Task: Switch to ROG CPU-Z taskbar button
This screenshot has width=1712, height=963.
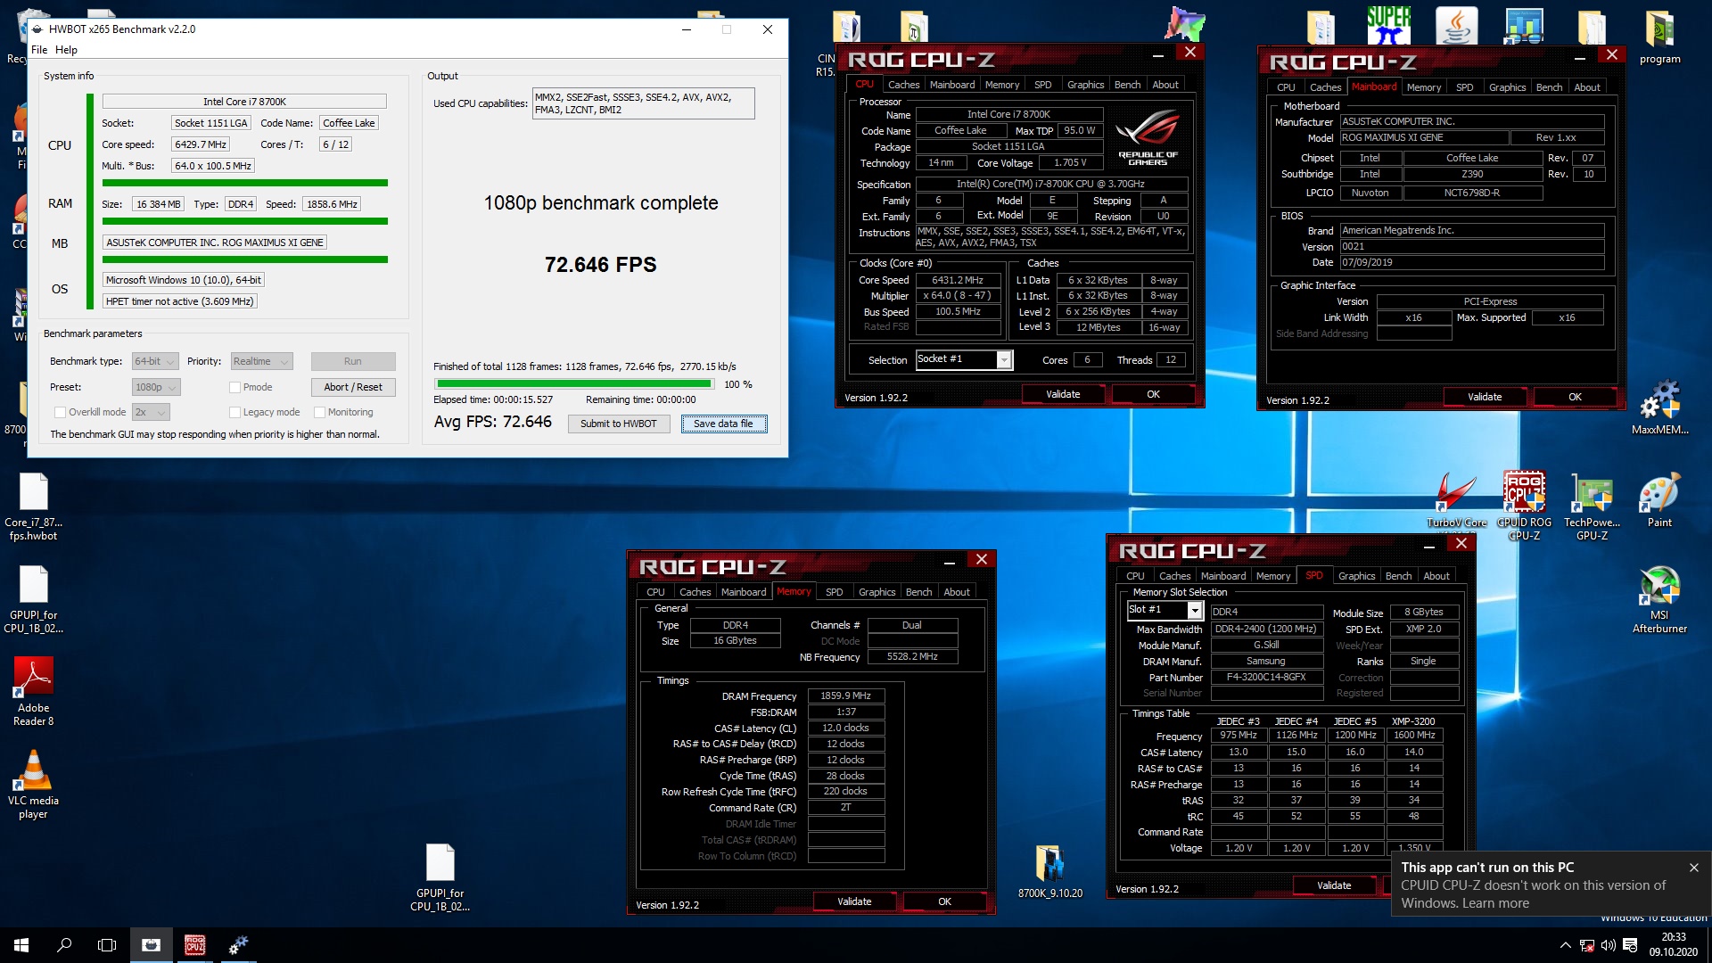Action: [194, 945]
